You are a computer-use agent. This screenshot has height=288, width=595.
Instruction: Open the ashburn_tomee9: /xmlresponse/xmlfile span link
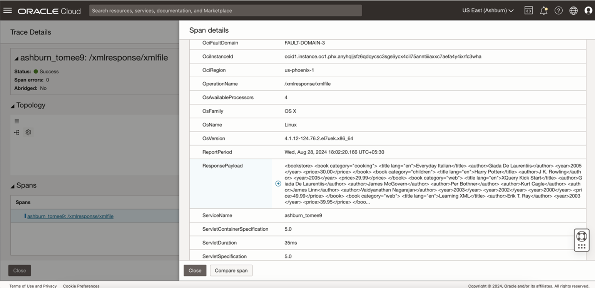click(x=70, y=216)
